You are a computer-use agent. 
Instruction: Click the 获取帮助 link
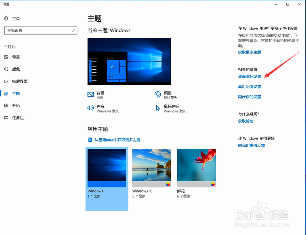click(x=245, y=121)
